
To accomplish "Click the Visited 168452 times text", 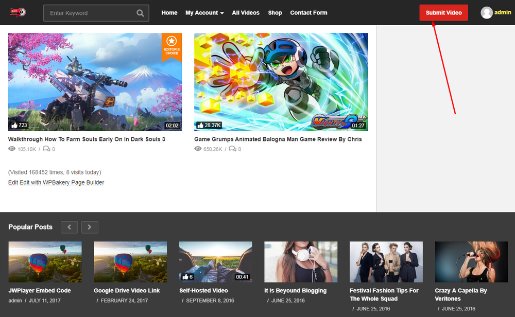I will (55, 172).
